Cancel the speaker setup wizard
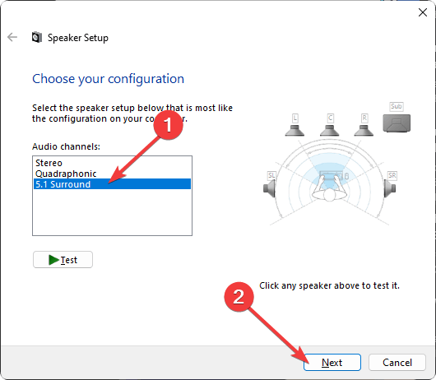Screen dimensions: 436x380 click(397, 362)
